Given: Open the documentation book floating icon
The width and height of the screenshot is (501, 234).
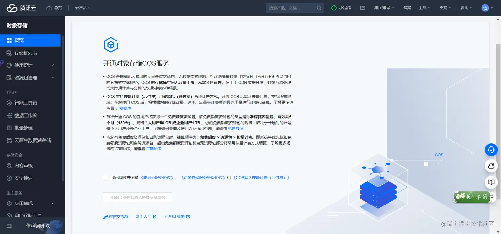Looking at the screenshot, I should pyautogui.click(x=491, y=182).
